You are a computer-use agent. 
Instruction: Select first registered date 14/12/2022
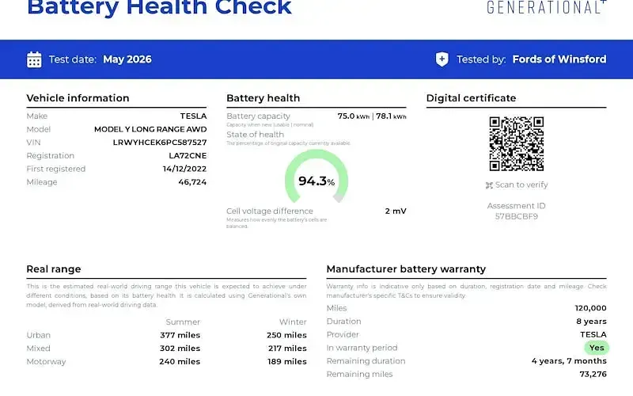185,169
